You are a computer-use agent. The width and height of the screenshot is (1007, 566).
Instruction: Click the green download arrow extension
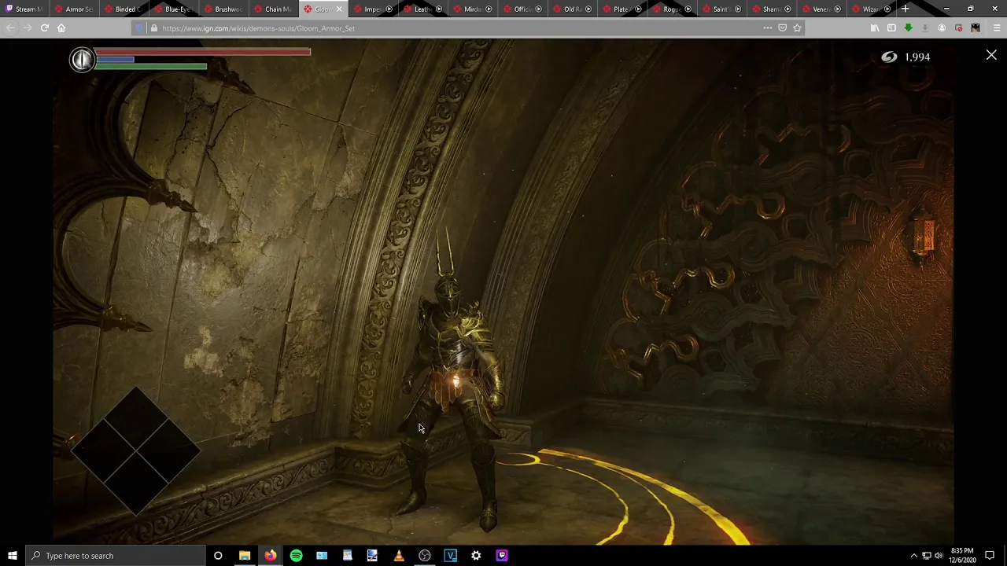[x=908, y=28]
